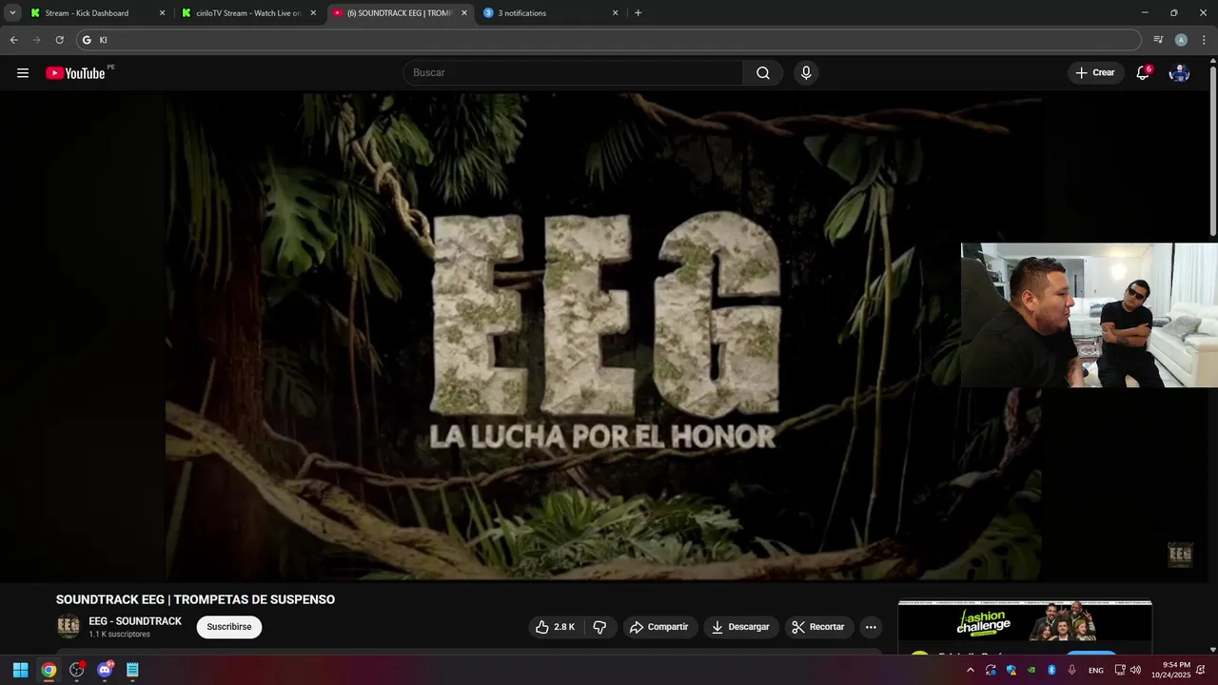Open the more actions three-dot menu
The width and height of the screenshot is (1218, 685).
870,627
